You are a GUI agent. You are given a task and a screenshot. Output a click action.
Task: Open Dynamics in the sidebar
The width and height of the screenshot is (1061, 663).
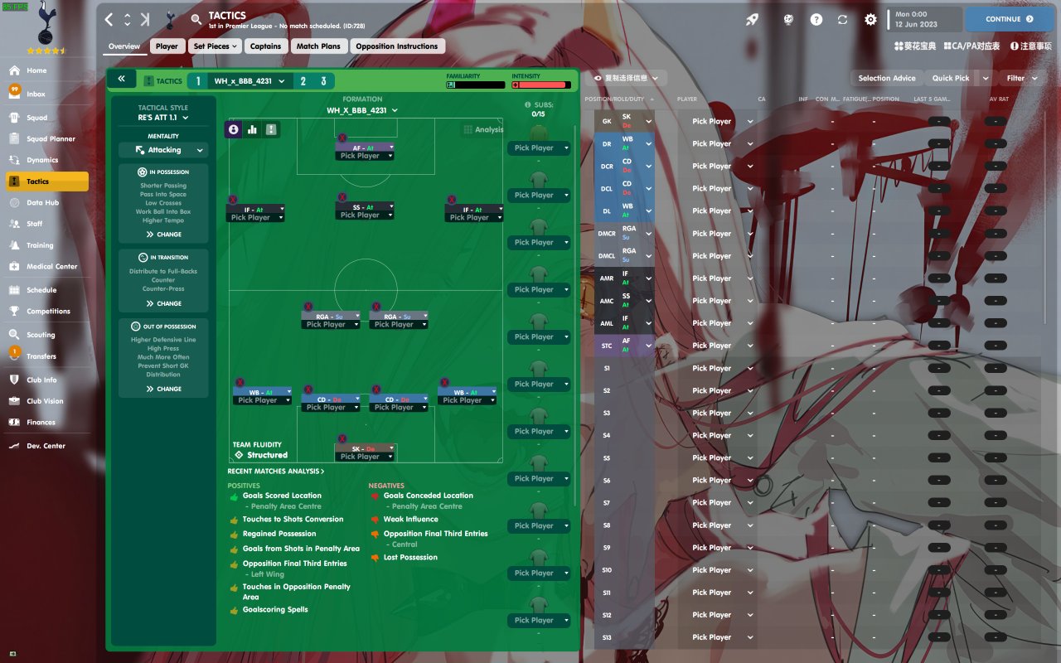[47, 160]
